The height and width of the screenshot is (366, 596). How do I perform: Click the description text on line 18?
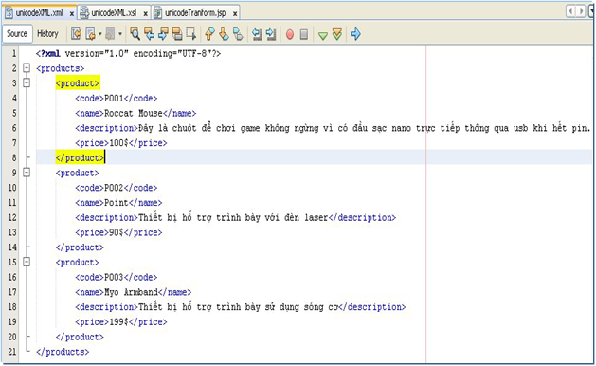238,307
